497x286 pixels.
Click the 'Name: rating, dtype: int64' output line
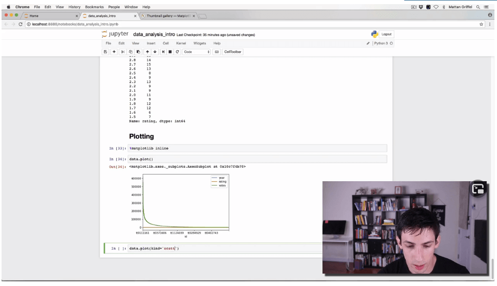coord(157,121)
